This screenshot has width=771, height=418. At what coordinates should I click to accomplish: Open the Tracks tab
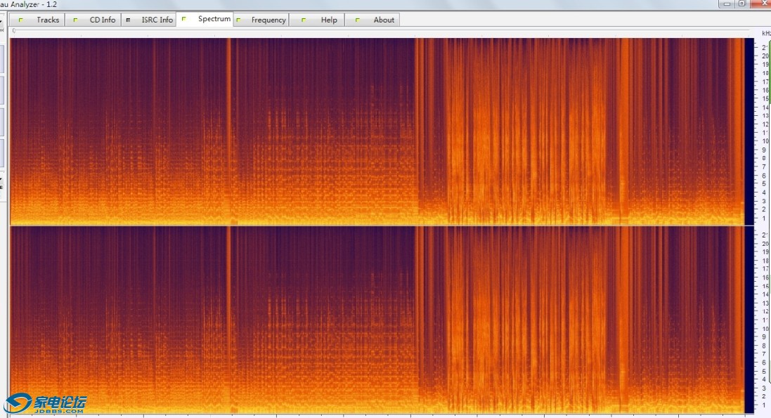[47, 20]
